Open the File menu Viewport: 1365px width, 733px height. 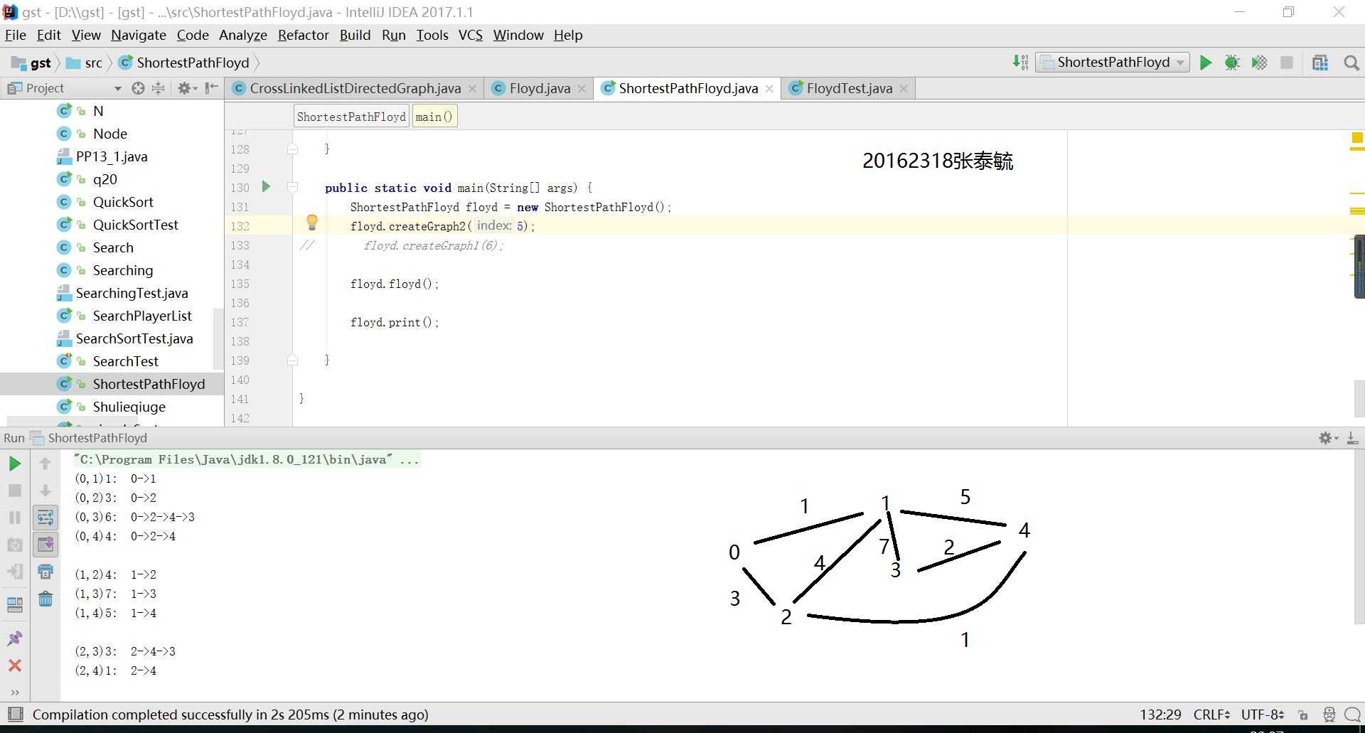point(16,35)
